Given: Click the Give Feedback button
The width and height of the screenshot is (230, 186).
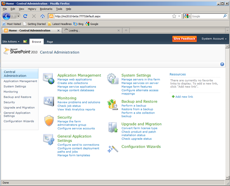Looking at the screenshot, I should pos(185,39).
